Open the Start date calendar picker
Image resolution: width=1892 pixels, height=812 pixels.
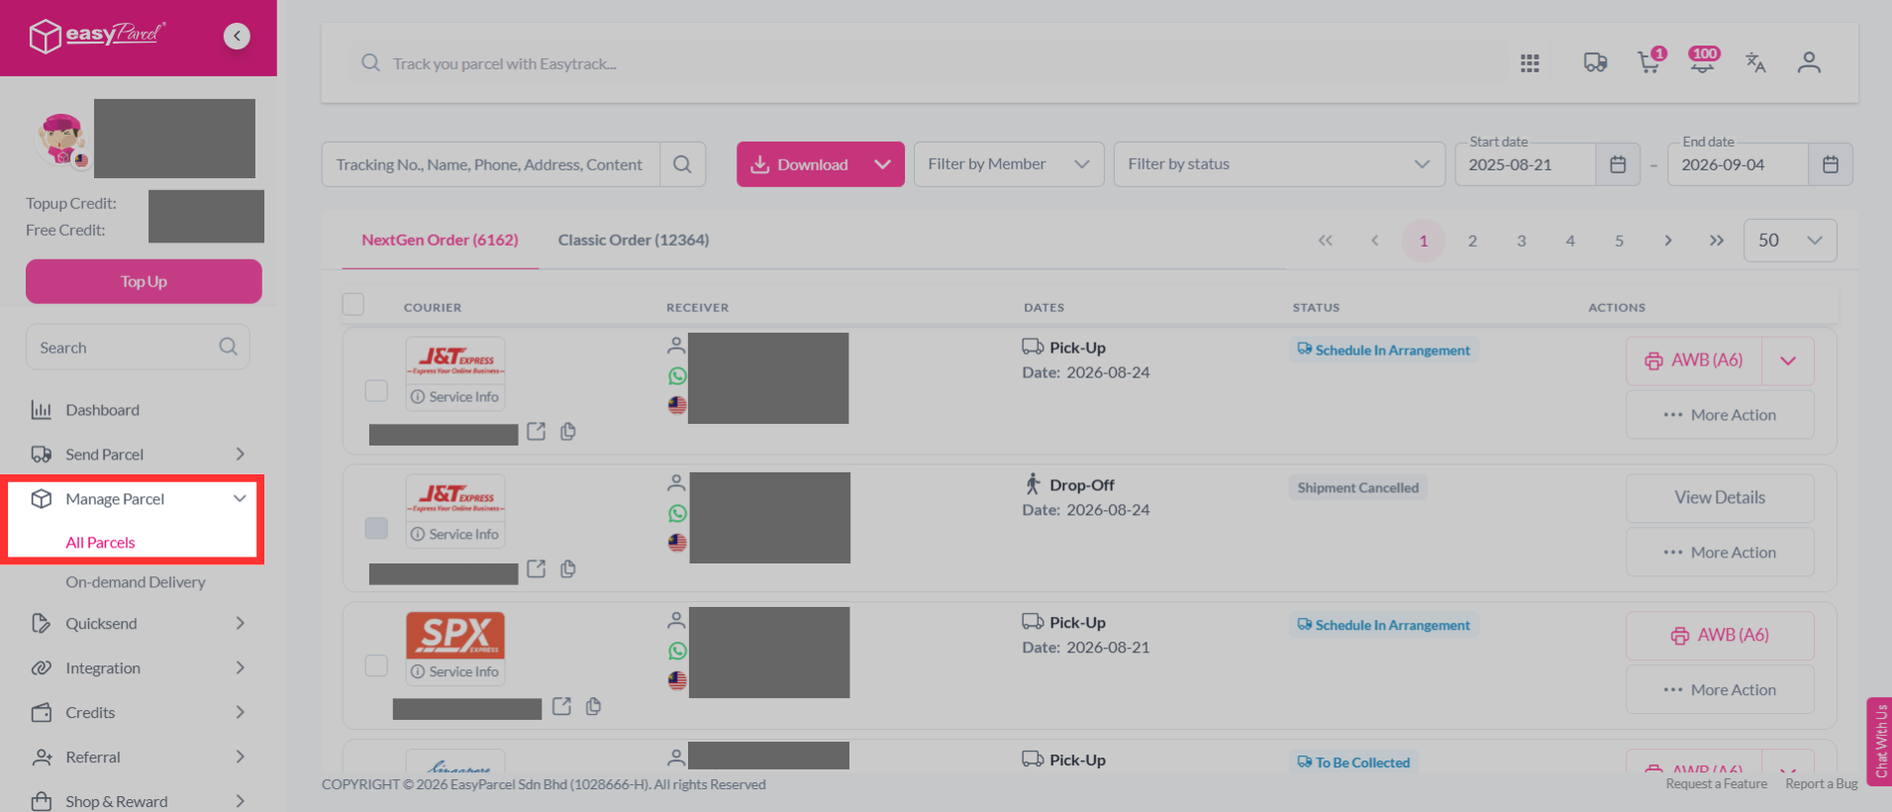pyautogui.click(x=1618, y=164)
